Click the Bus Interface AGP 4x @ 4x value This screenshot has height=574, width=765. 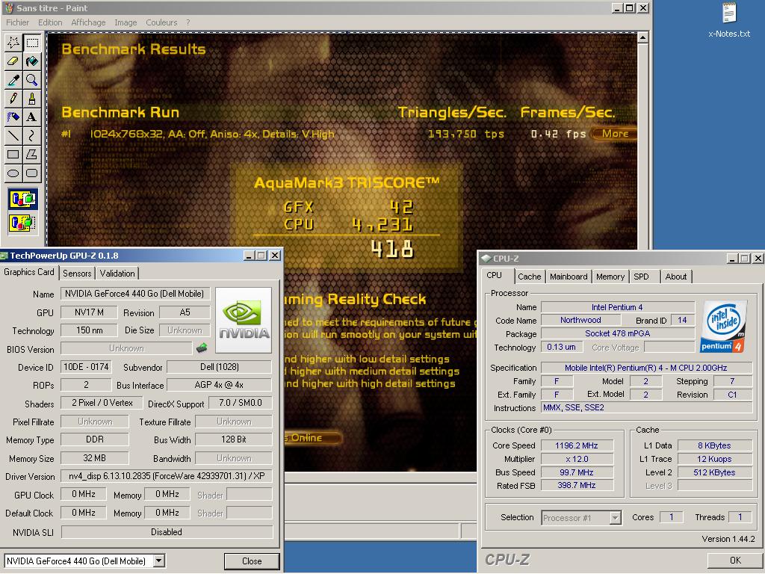219,385
